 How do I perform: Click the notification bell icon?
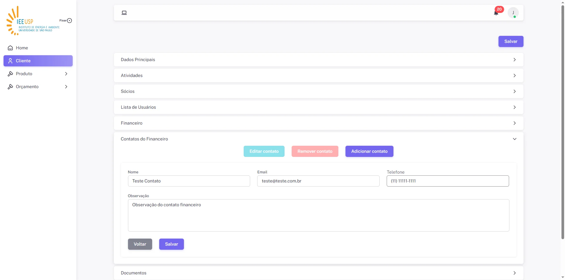[x=496, y=13]
